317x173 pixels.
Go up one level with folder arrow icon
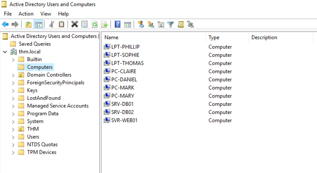pos(28,25)
